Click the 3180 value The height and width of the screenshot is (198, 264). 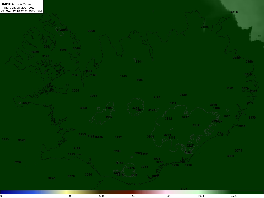tap(216, 108)
